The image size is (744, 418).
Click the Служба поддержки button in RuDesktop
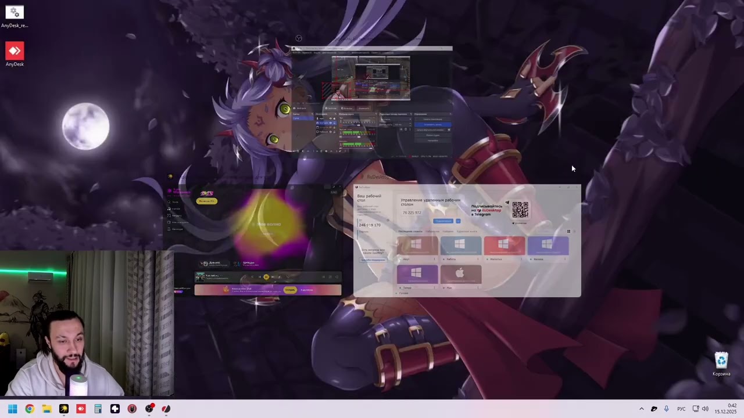point(373,260)
